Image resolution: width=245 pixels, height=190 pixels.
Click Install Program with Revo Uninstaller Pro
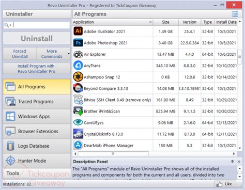click(37, 69)
